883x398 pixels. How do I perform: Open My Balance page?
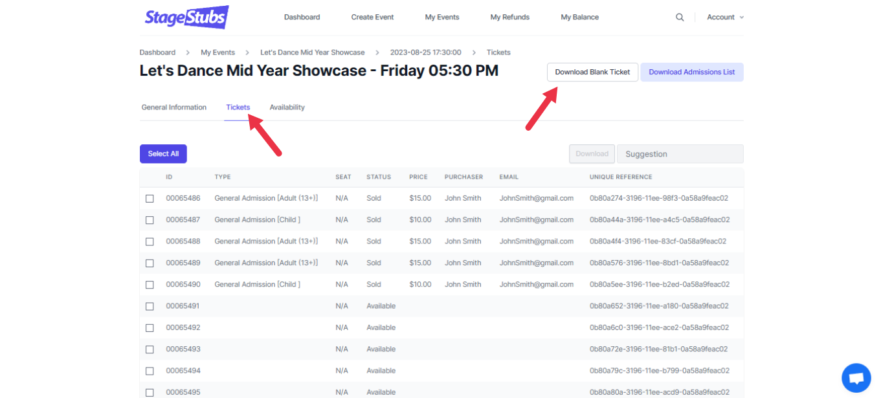click(579, 17)
